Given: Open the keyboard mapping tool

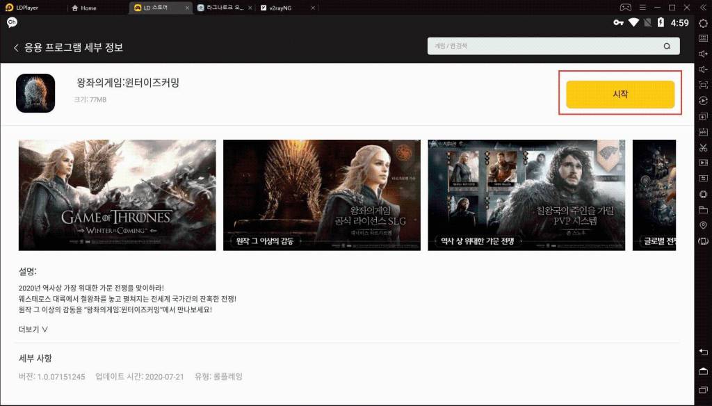Looking at the screenshot, I should click(703, 38).
